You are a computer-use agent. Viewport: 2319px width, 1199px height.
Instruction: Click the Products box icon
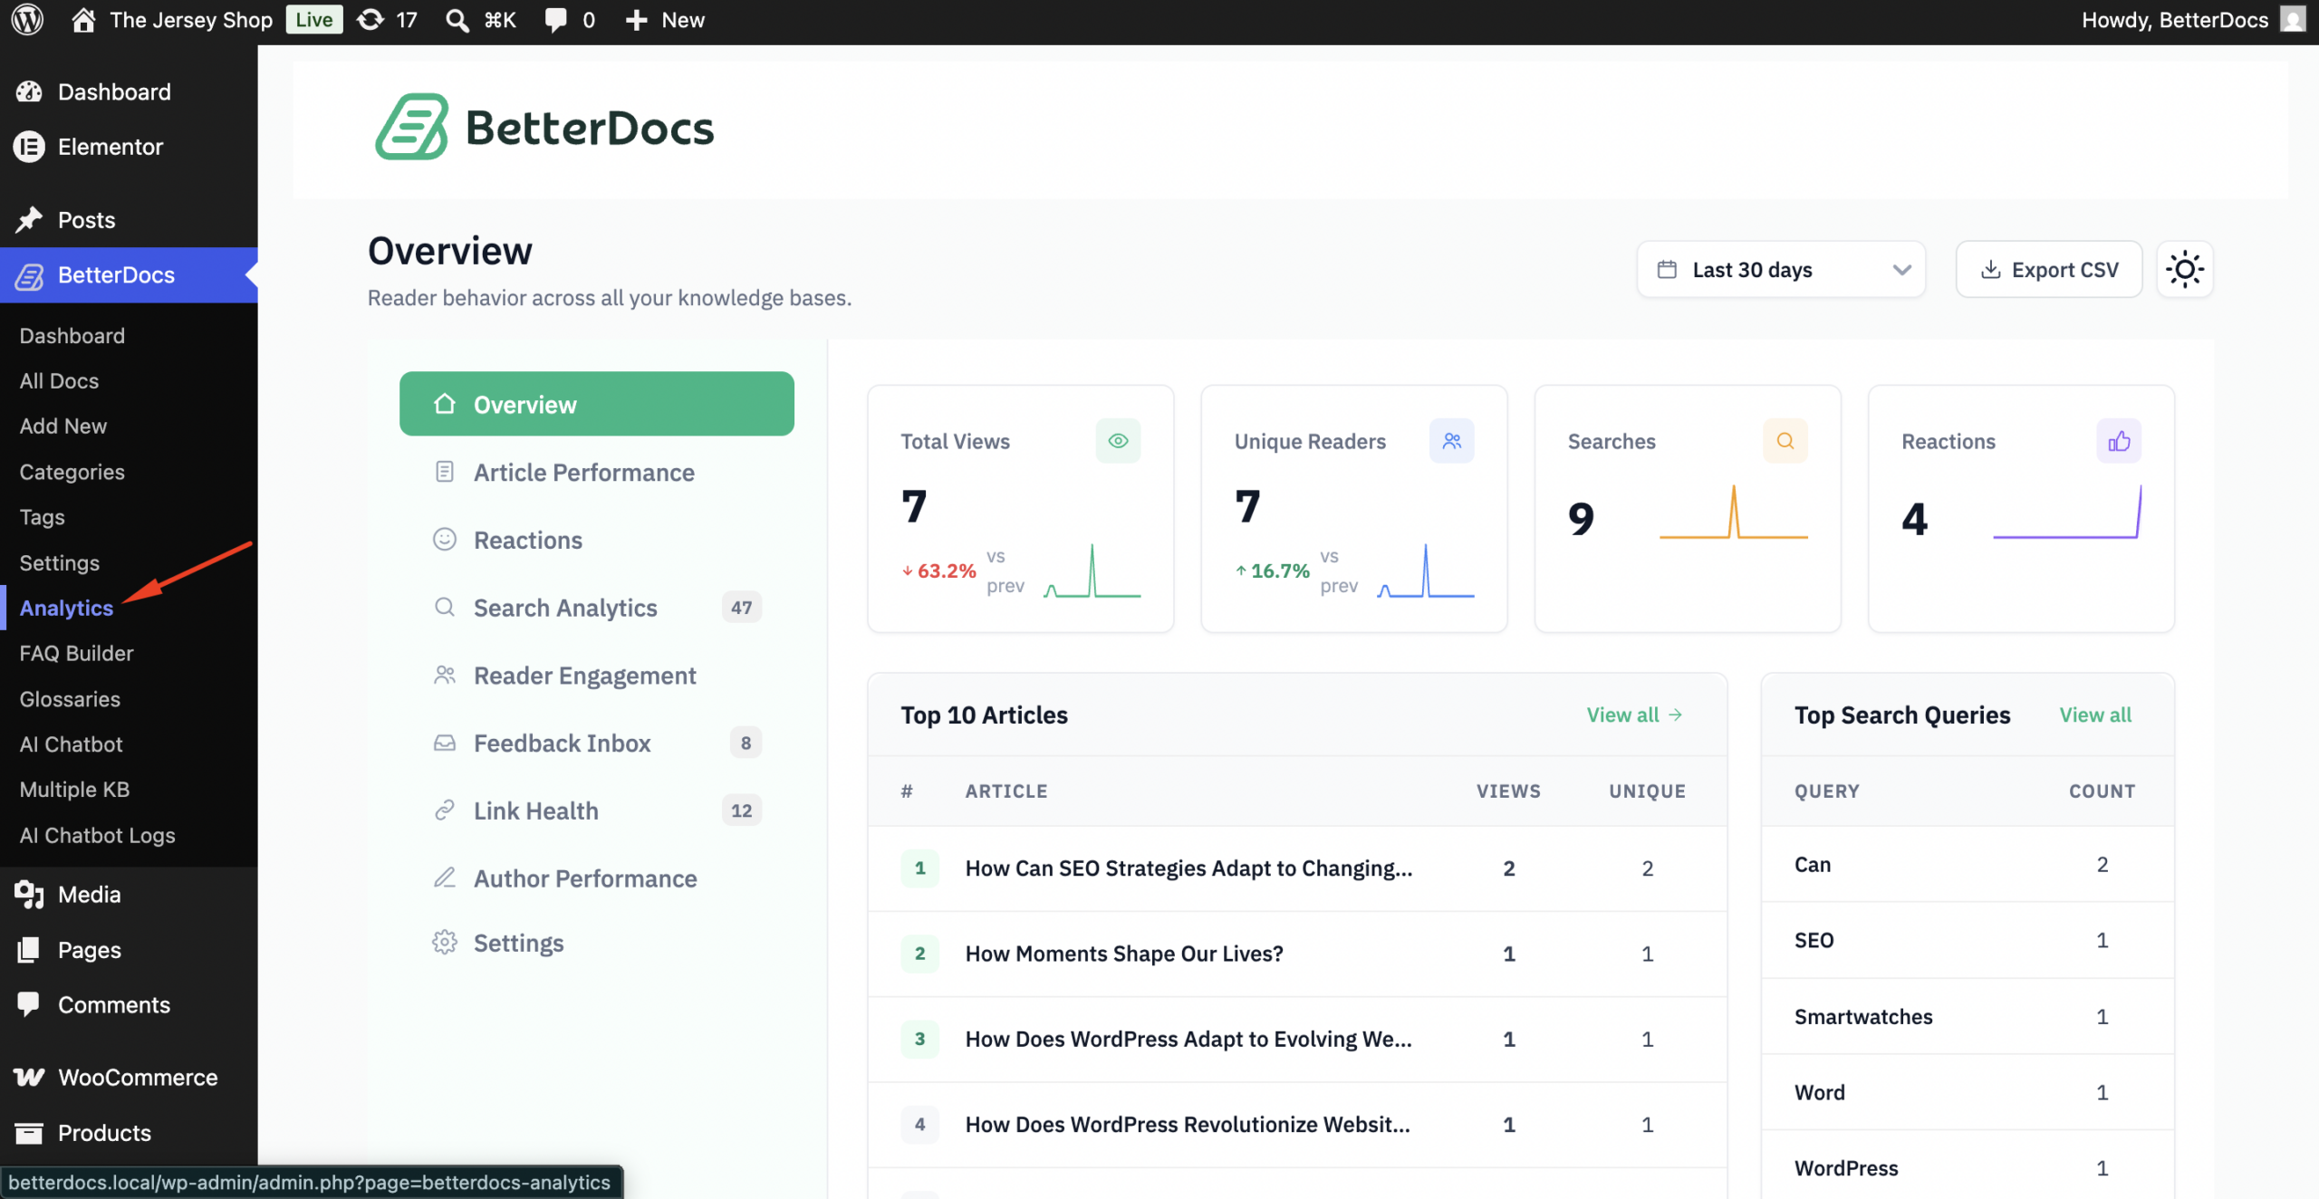pyautogui.click(x=29, y=1133)
